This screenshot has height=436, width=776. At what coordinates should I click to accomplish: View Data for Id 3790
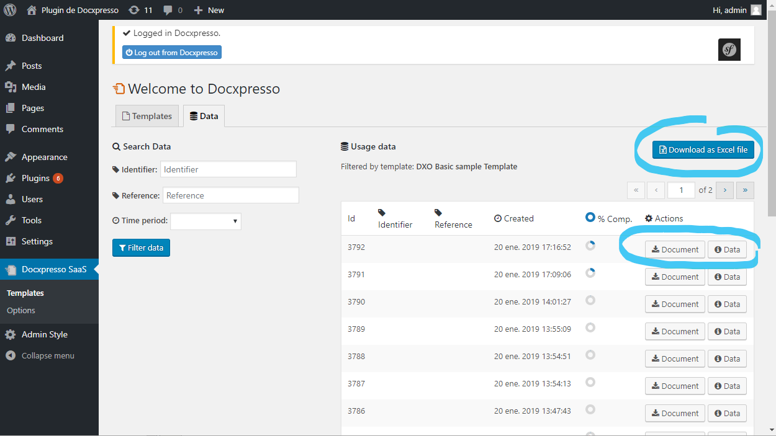click(x=727, y=304)
